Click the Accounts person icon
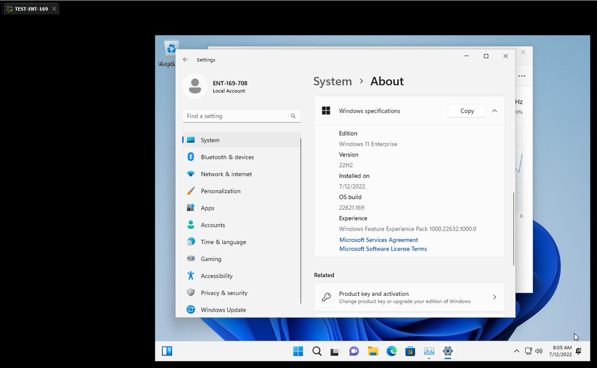Image resolution: width=597 pixels, height=368 pixels. coord(191,225)
